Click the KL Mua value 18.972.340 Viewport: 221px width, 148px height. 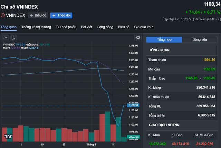pyautogui.click(x=157, y=144)
